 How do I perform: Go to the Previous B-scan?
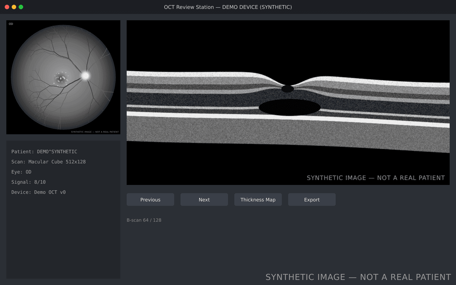point(150,199)
